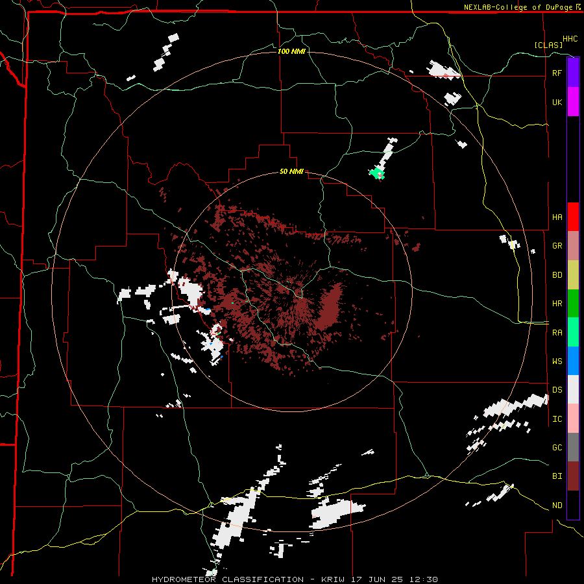Select the GC legend label

tap(557, 448)
